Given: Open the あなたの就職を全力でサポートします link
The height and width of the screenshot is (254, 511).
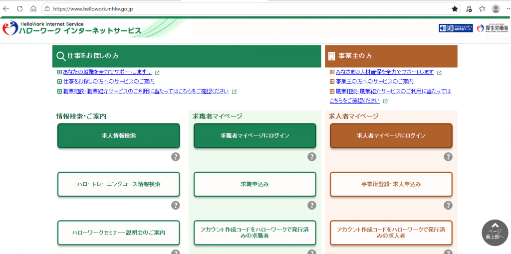Looking at the screenshot, I should (107, 72).
